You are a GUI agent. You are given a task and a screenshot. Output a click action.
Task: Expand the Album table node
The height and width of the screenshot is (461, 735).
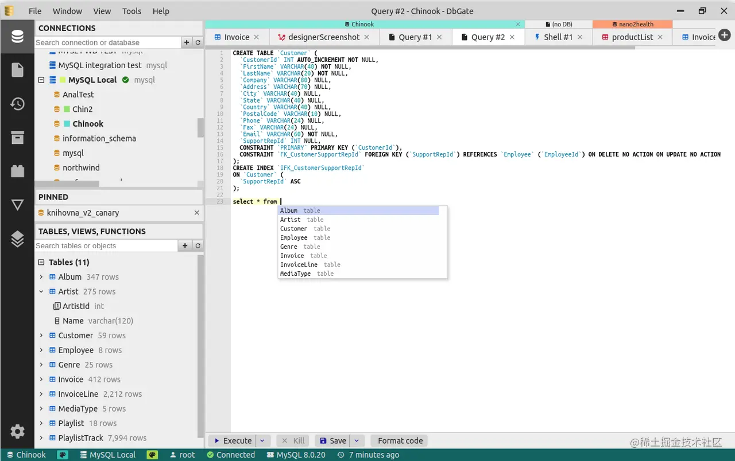41,277
